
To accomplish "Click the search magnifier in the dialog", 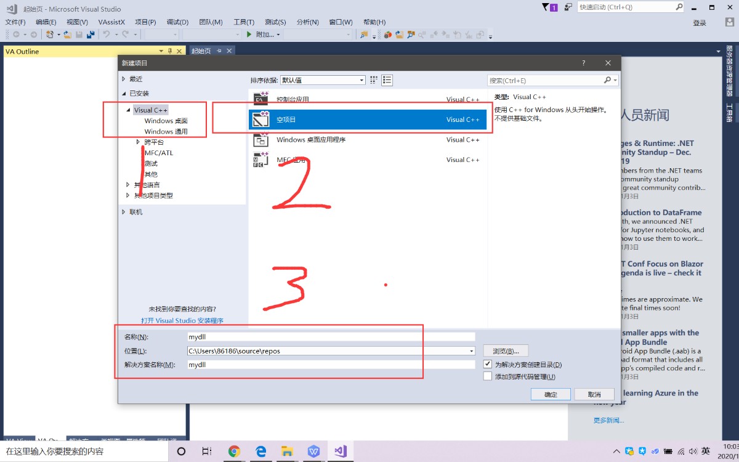I will (x=607, y=80).
